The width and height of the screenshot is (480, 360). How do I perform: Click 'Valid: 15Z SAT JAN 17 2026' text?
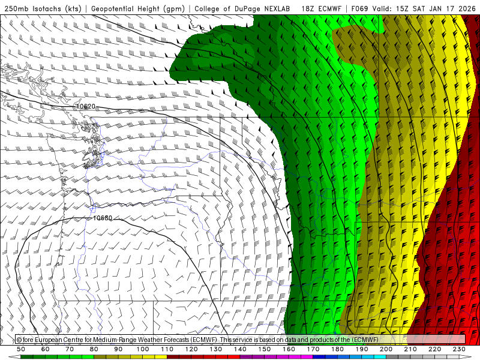click(424, 8)
